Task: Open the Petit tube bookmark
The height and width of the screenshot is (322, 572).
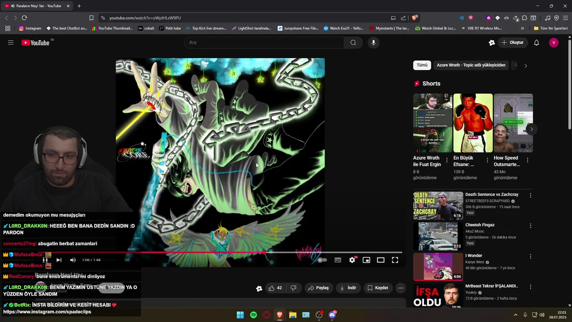Action: point(170,28)
